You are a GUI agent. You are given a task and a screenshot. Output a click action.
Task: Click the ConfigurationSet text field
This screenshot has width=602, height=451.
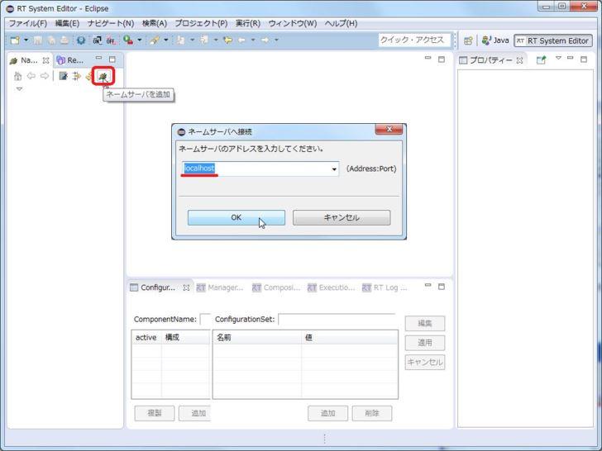337,319
